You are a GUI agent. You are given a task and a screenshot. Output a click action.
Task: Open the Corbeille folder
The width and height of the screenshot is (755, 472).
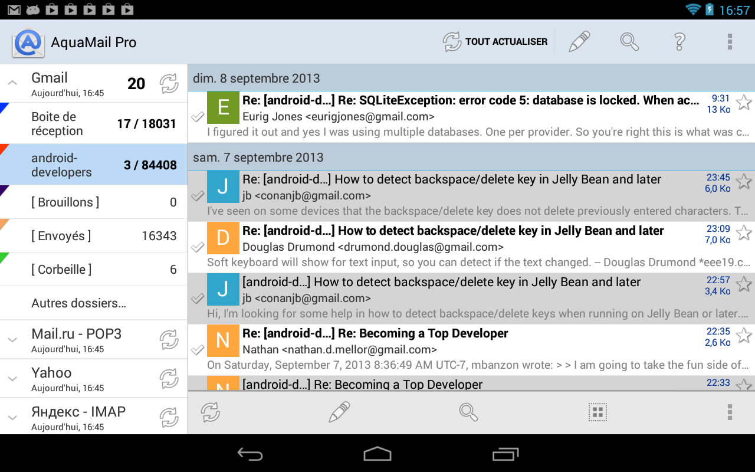pos(94,270)
